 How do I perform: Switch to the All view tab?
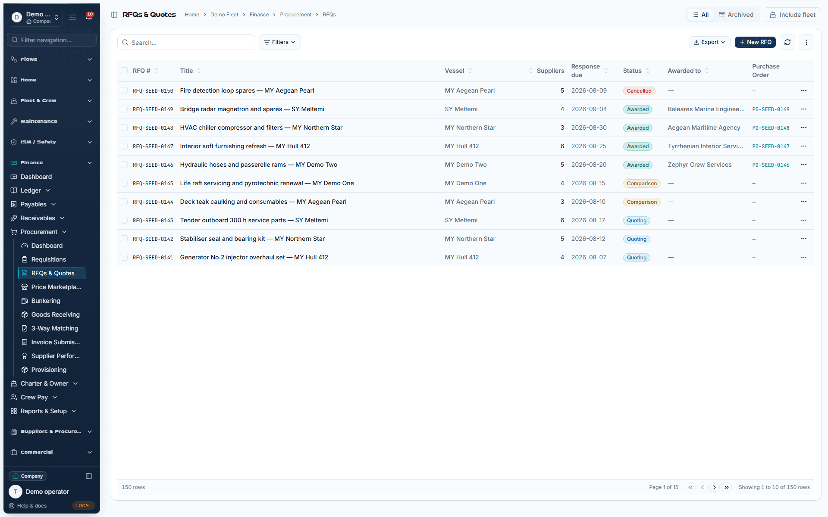tap(701, 15)
